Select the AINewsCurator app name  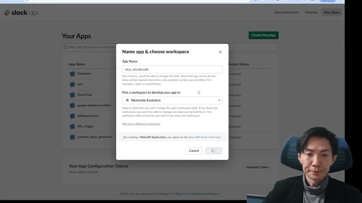pyautogui.click(x=88, y=116)
